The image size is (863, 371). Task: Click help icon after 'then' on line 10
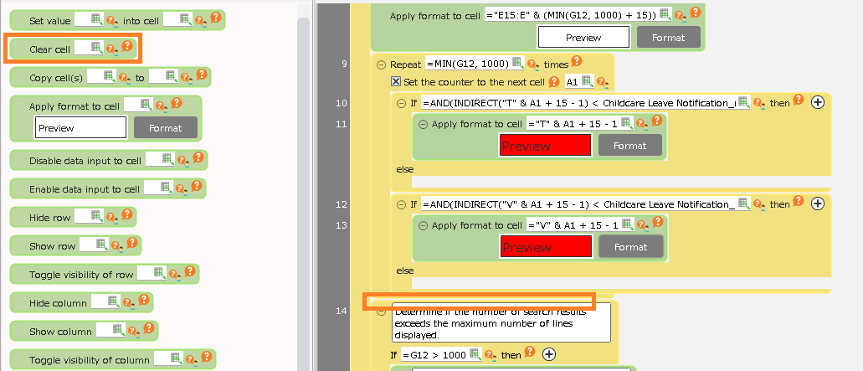(x=798, y=100)
